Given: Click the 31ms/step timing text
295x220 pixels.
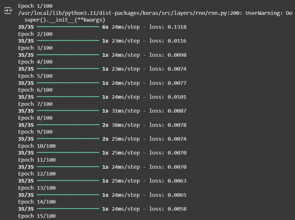Looking at the screenshot, I should 126,111.
